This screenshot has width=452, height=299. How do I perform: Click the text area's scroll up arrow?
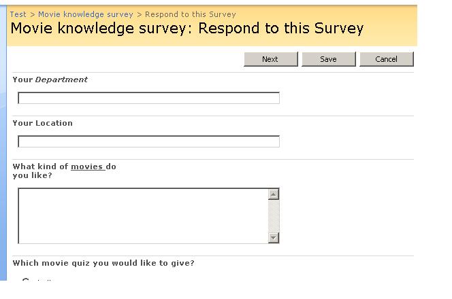[274, 194]
